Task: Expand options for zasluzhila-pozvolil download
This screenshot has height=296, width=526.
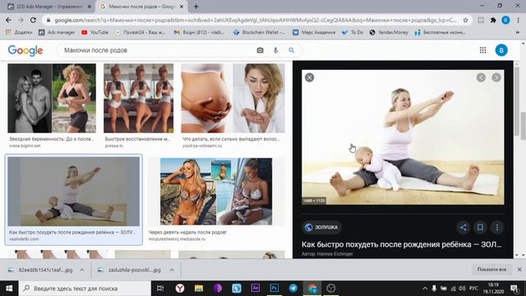Action: (x=172, y=270)
